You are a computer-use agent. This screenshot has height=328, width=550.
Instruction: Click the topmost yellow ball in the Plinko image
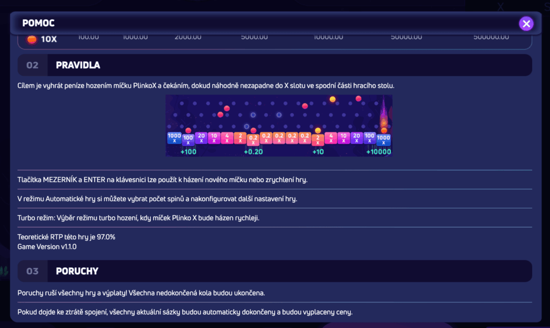(x=332, y=99)
